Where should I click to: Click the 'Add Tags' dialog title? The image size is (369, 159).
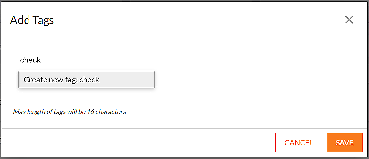[x=32, y=20]
